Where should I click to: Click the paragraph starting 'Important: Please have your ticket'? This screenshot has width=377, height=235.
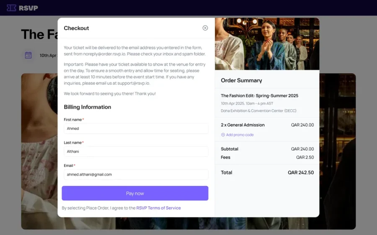(134, 74)
